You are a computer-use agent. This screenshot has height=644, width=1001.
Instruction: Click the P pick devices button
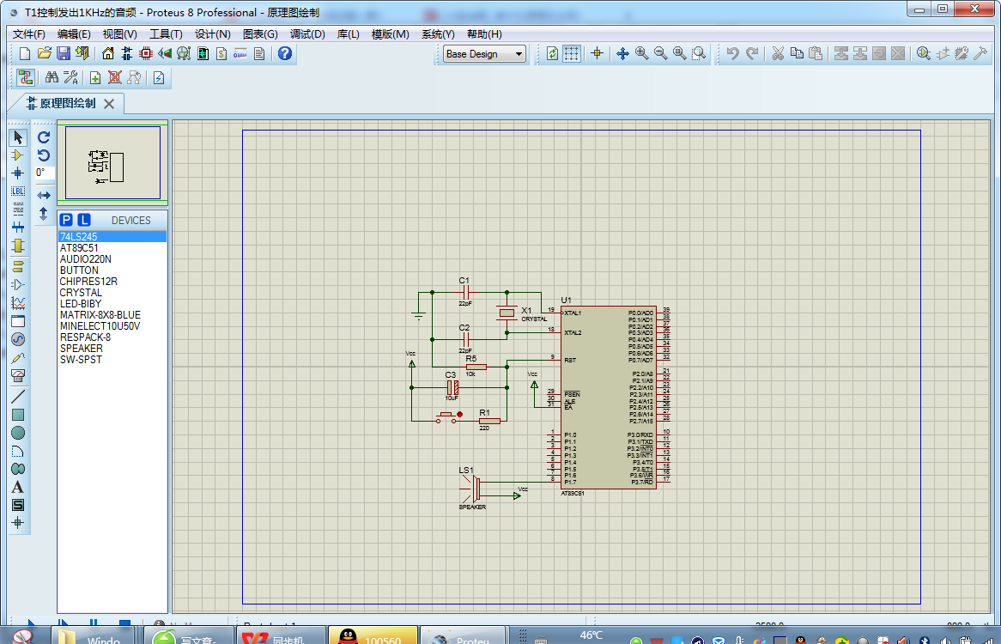pyautogui.click(x=66, y=220)
